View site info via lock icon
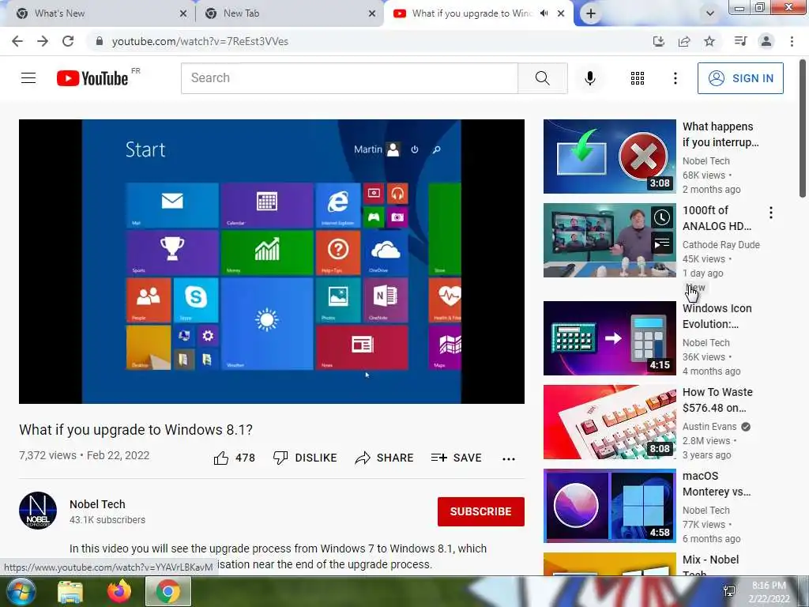The height and width of the screenshot is (607, 809). (x=99, y=41)
